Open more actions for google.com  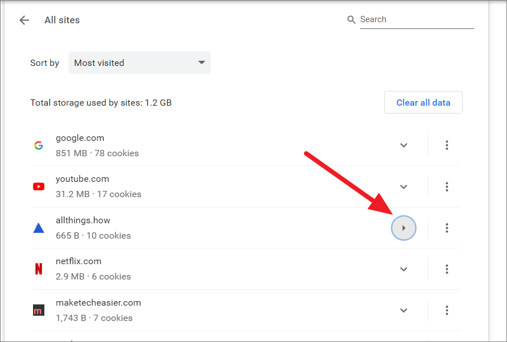coord(447,145)
